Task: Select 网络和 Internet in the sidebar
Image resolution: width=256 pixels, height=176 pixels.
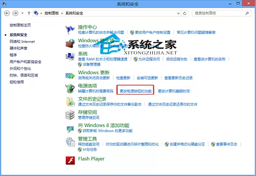Action: 22,42
